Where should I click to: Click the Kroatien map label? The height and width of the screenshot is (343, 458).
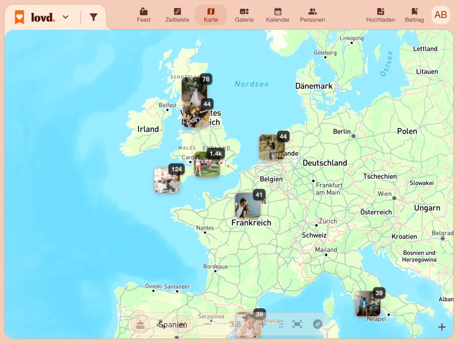[404, 237]
